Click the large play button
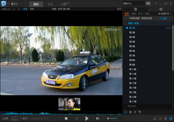The height and width of the screenshot is (122, 174). [x=87, y=118]
